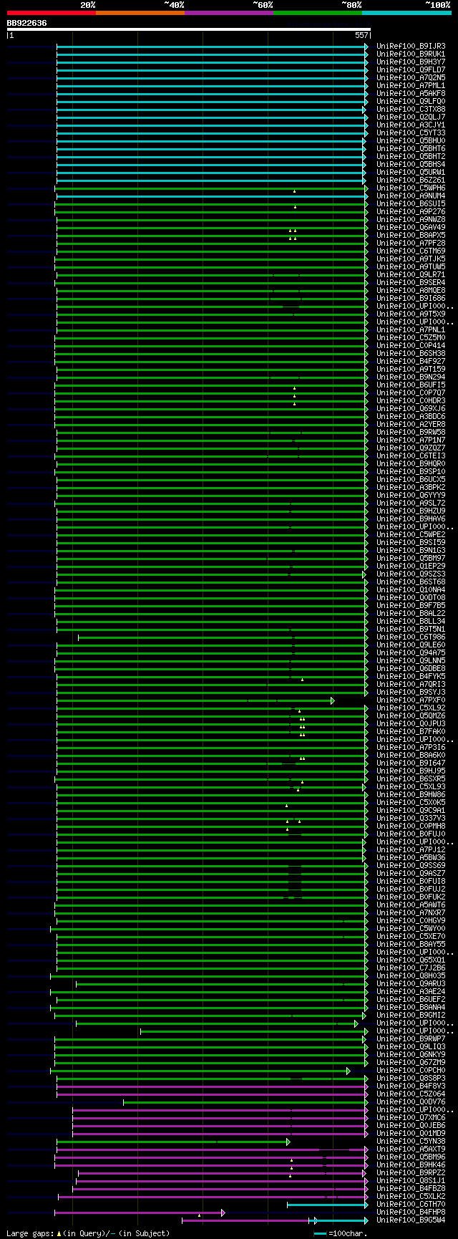Select UniRef100_B8APX5 entry
Image resolution: width=458 pixels, height=1239 pixels.
pyautogui.click(x=411, y=236)
